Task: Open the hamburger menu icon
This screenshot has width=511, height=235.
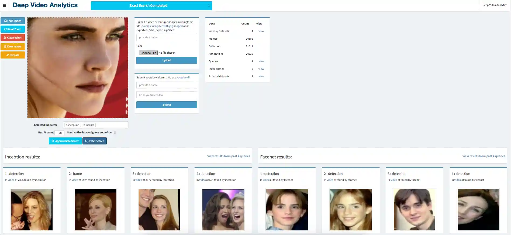Action: (x=5, y=5)
